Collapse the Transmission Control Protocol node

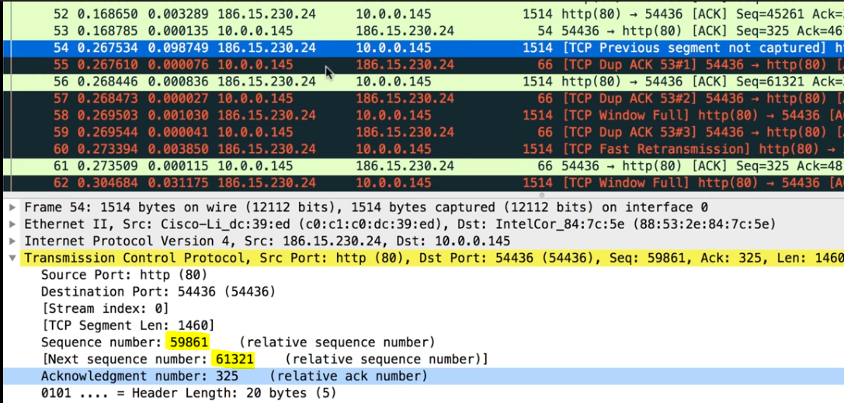(12, 259)
